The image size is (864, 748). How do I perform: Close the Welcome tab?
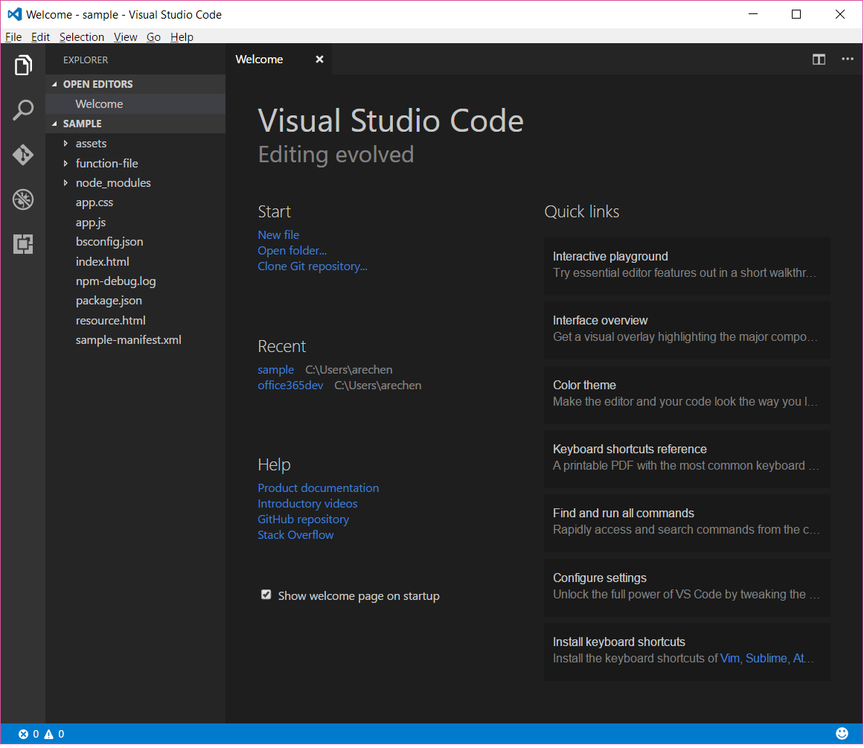tap(319, 60)
